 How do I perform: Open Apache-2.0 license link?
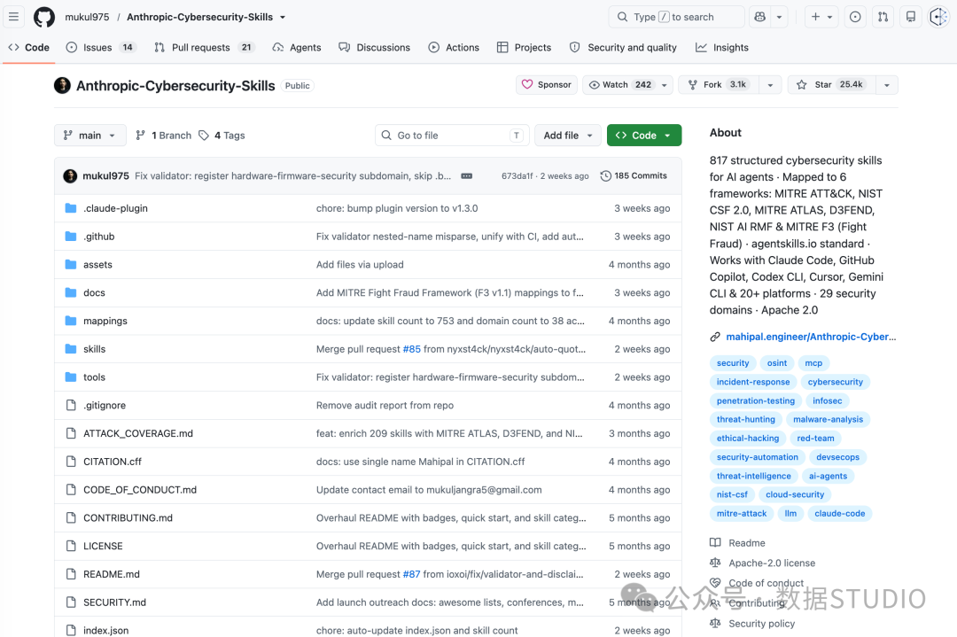[x=772, y=563]
